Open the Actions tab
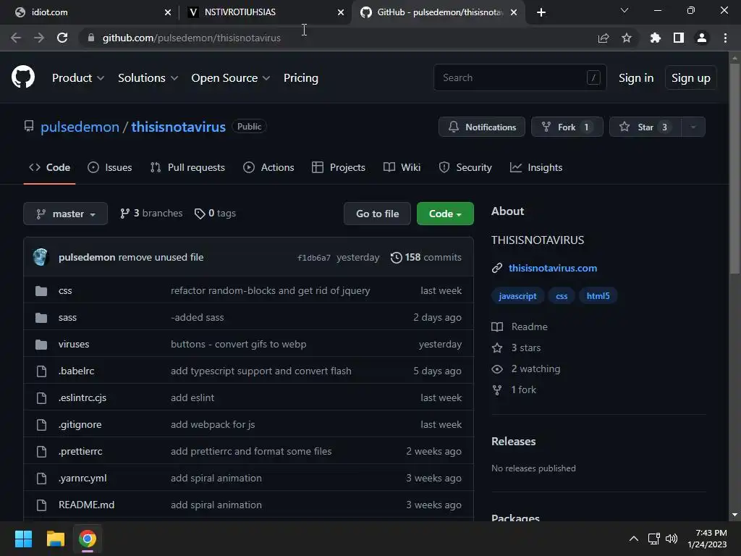The width and height of the screenshot is (741, 556). [x=268, y=167]
